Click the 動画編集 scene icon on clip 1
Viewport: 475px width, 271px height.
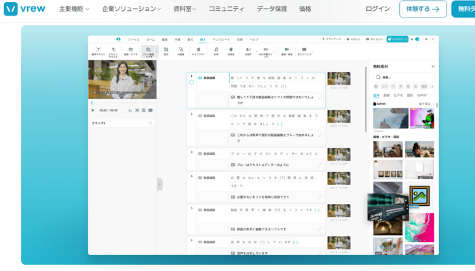[200, 78]
